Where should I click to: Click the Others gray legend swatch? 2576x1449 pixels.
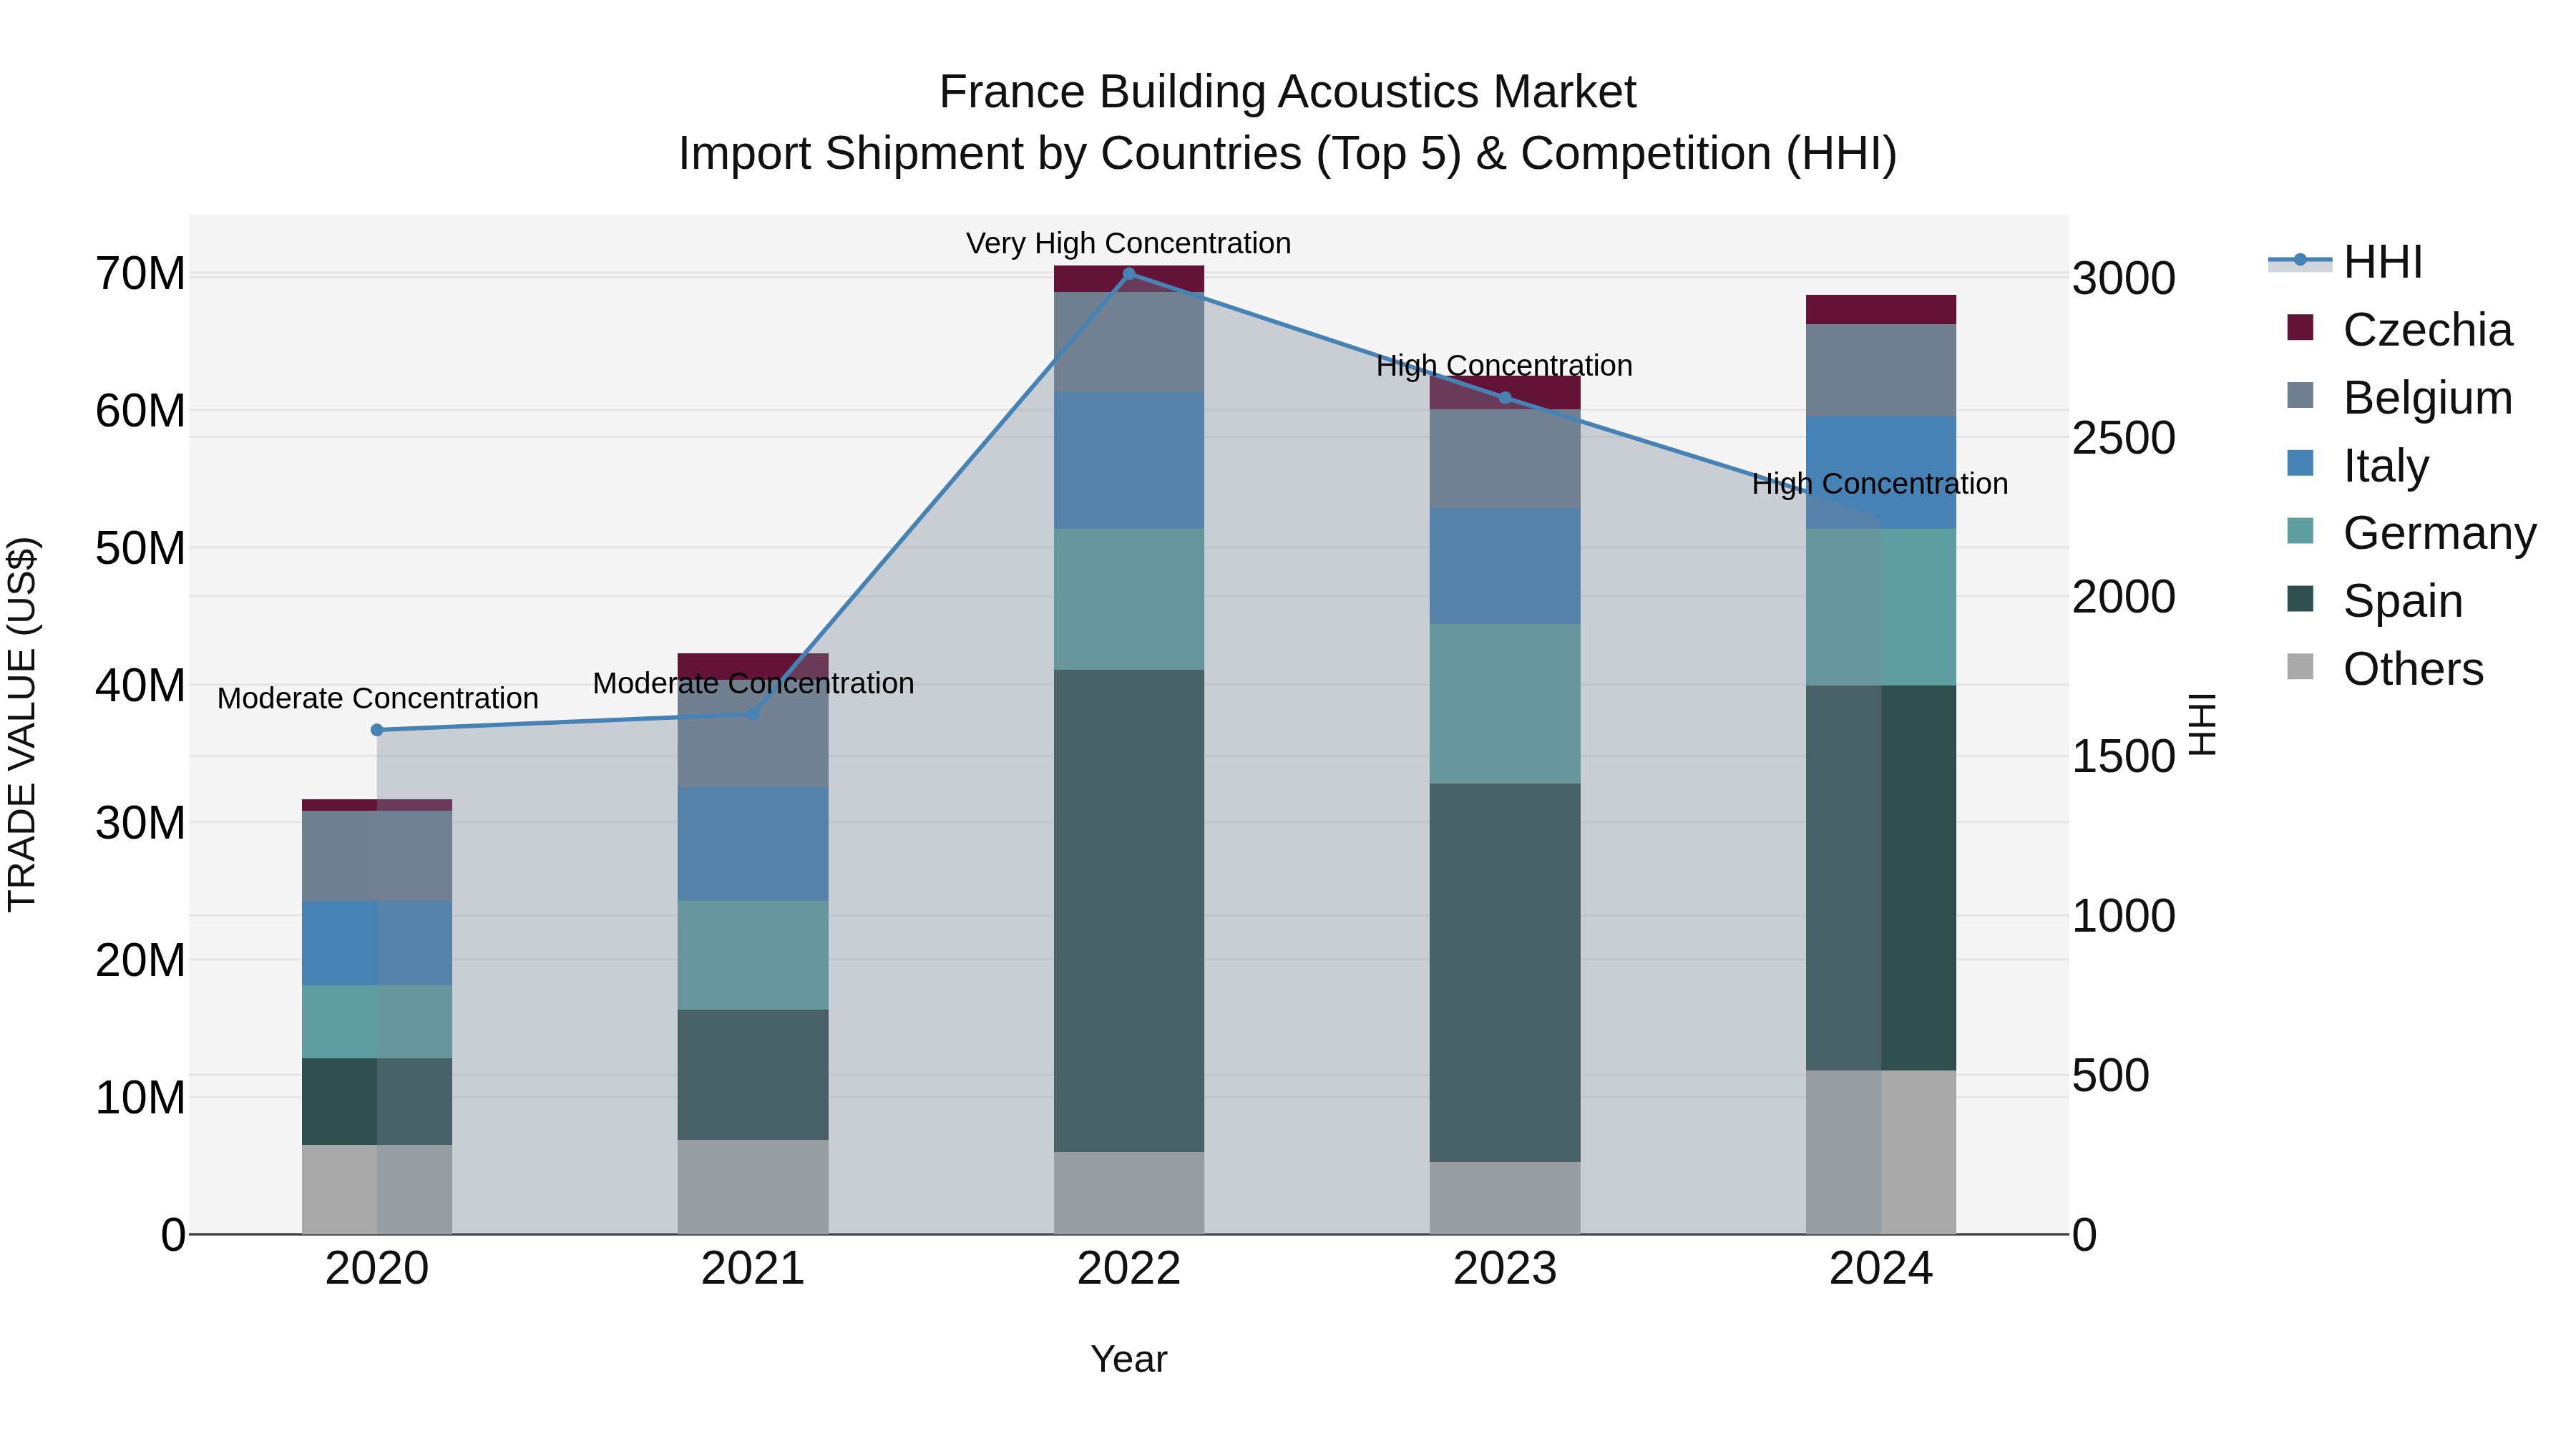point(2300,666)
